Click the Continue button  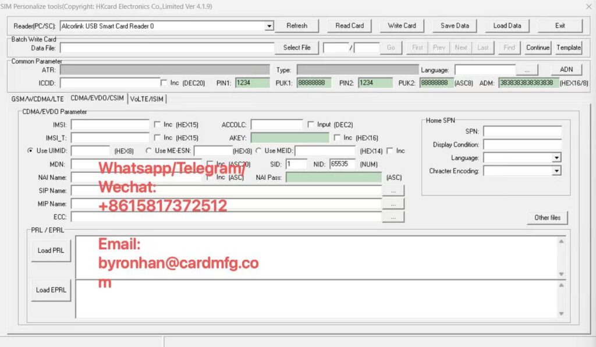538,48
